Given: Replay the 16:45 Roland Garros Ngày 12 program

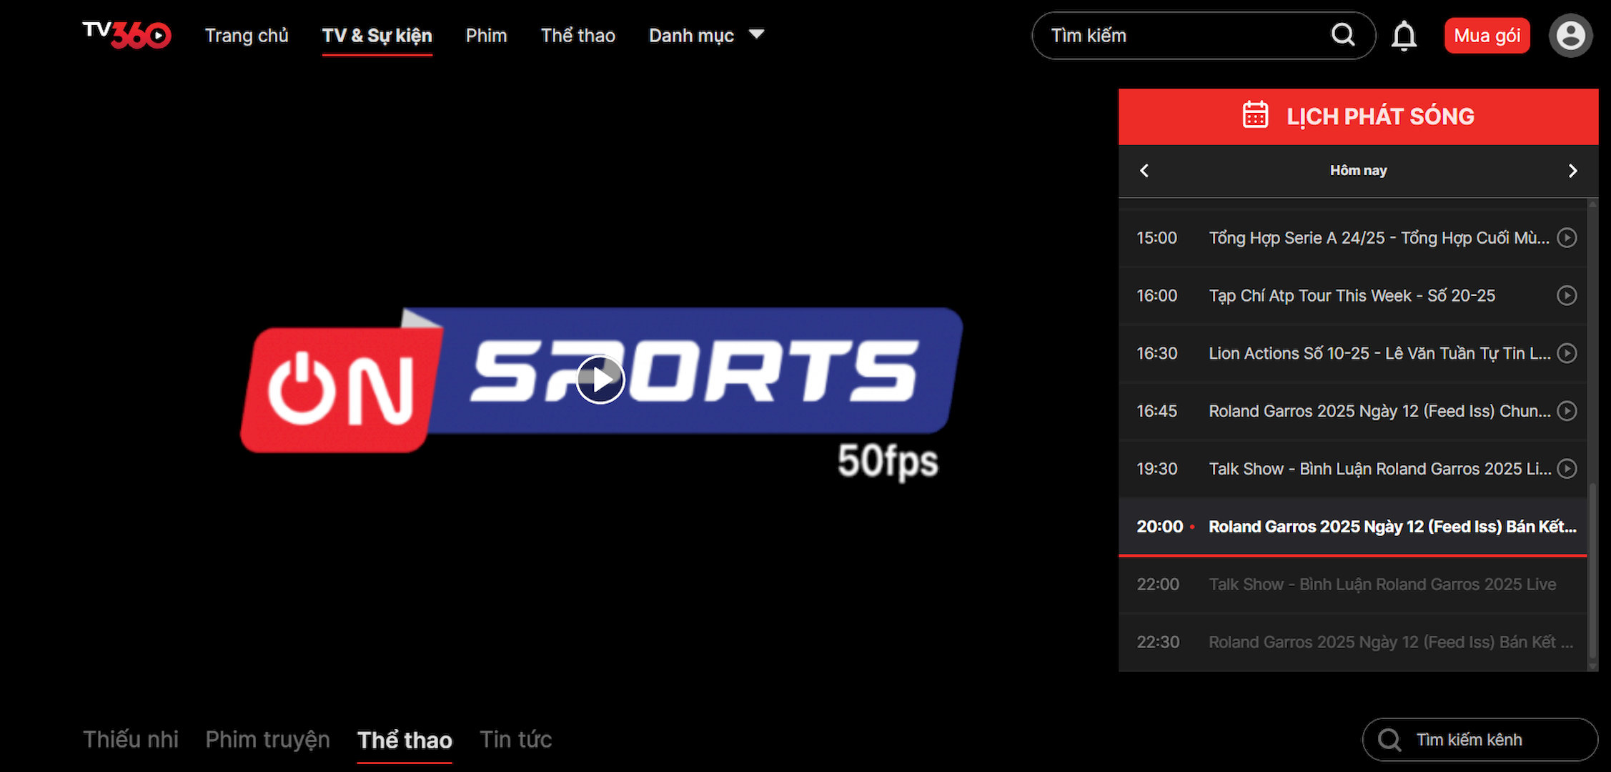Looking at the screenshot, I should (x=1567, y=411).
